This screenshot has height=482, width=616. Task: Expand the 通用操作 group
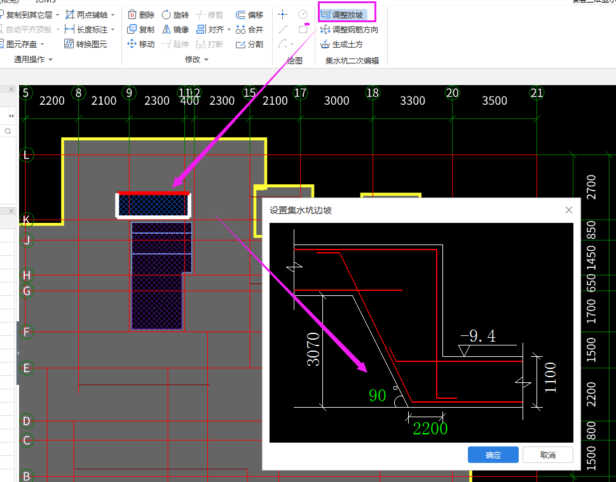coord(33,59)
